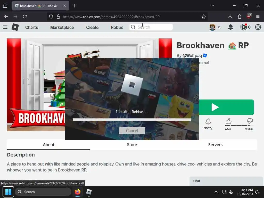This screenshot has height=198, width=264.
Task: Open the Roblox notifications bell
Action: 231,27
